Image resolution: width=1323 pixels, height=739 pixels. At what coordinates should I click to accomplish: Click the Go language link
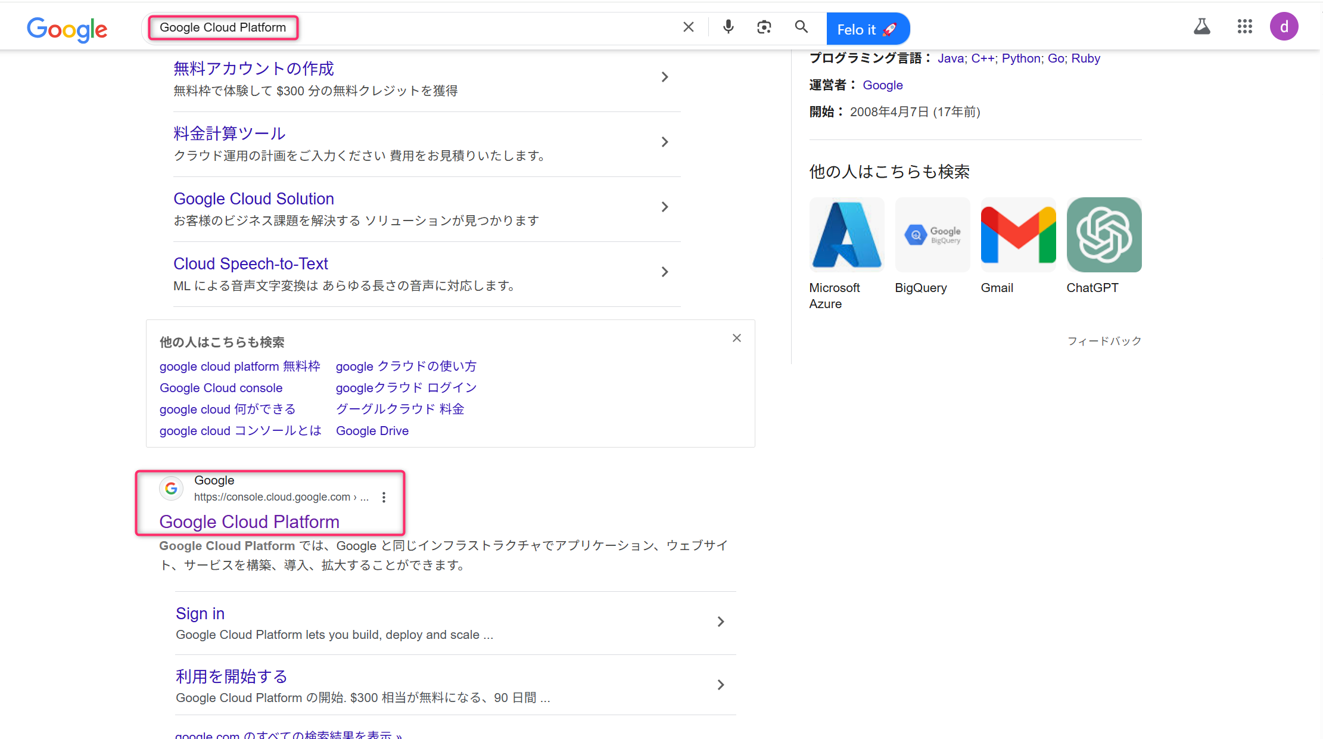[1056, 58]
